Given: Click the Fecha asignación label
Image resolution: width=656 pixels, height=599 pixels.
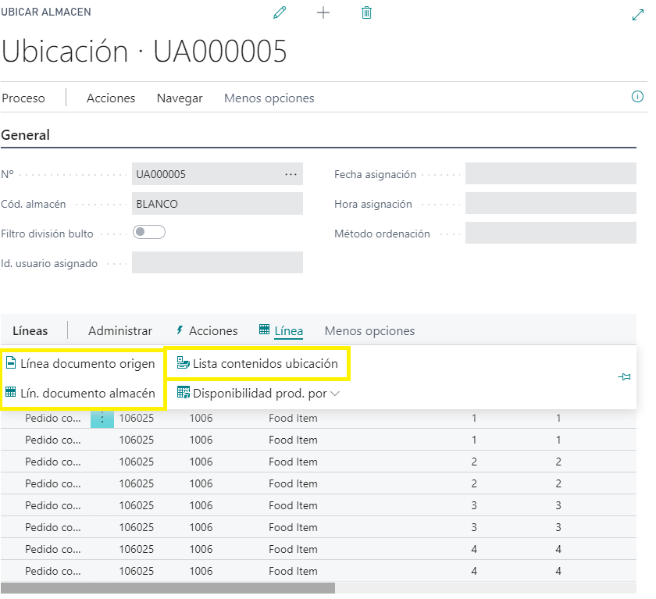Looking at the screenshot, I should (376, 174).
